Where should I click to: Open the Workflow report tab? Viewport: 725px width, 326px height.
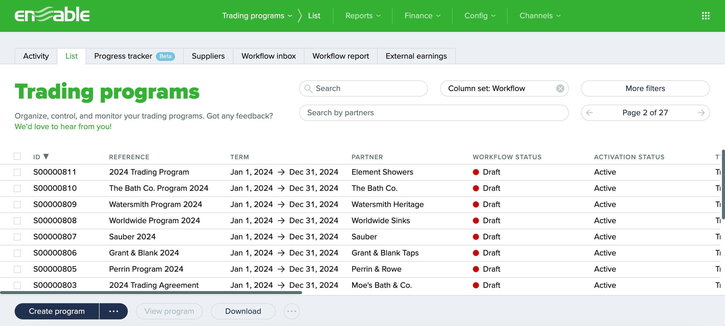coord(341,56)
